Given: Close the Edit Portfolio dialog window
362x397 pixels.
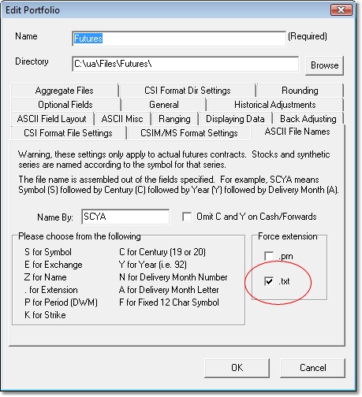Looking at the screenshot, I should click(x=341, y=10).
